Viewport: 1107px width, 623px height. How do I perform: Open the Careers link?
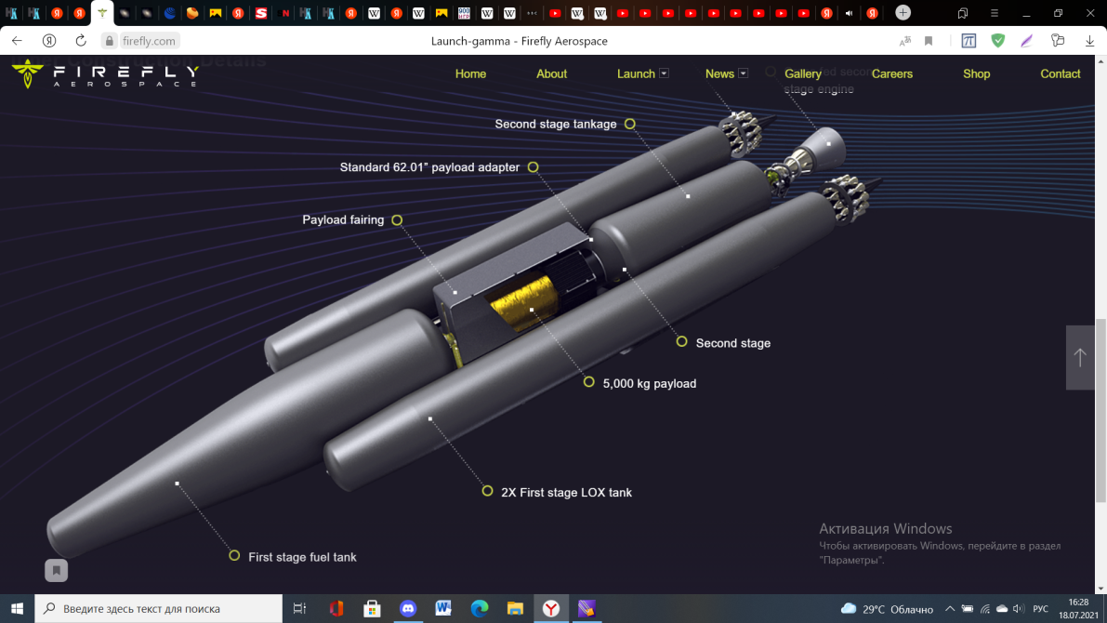point(891,73)
